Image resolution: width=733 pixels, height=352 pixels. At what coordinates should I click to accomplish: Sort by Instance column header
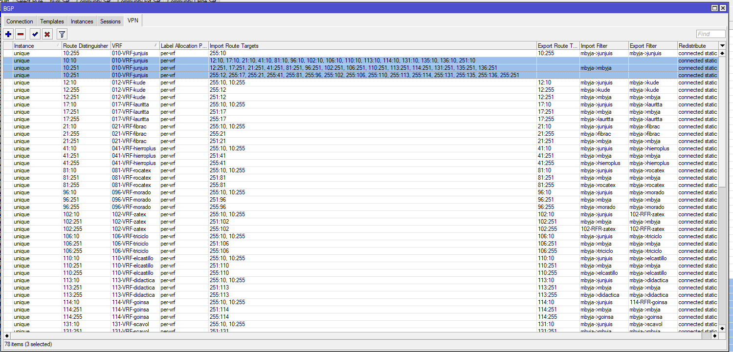click(x=37, y=46)
